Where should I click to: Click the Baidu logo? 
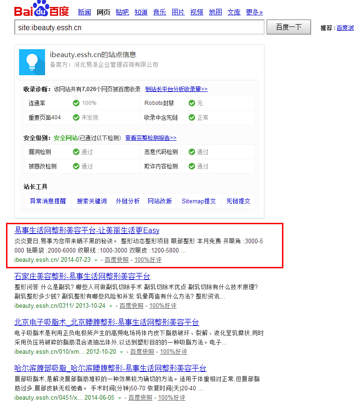click(x=41, y=9)
